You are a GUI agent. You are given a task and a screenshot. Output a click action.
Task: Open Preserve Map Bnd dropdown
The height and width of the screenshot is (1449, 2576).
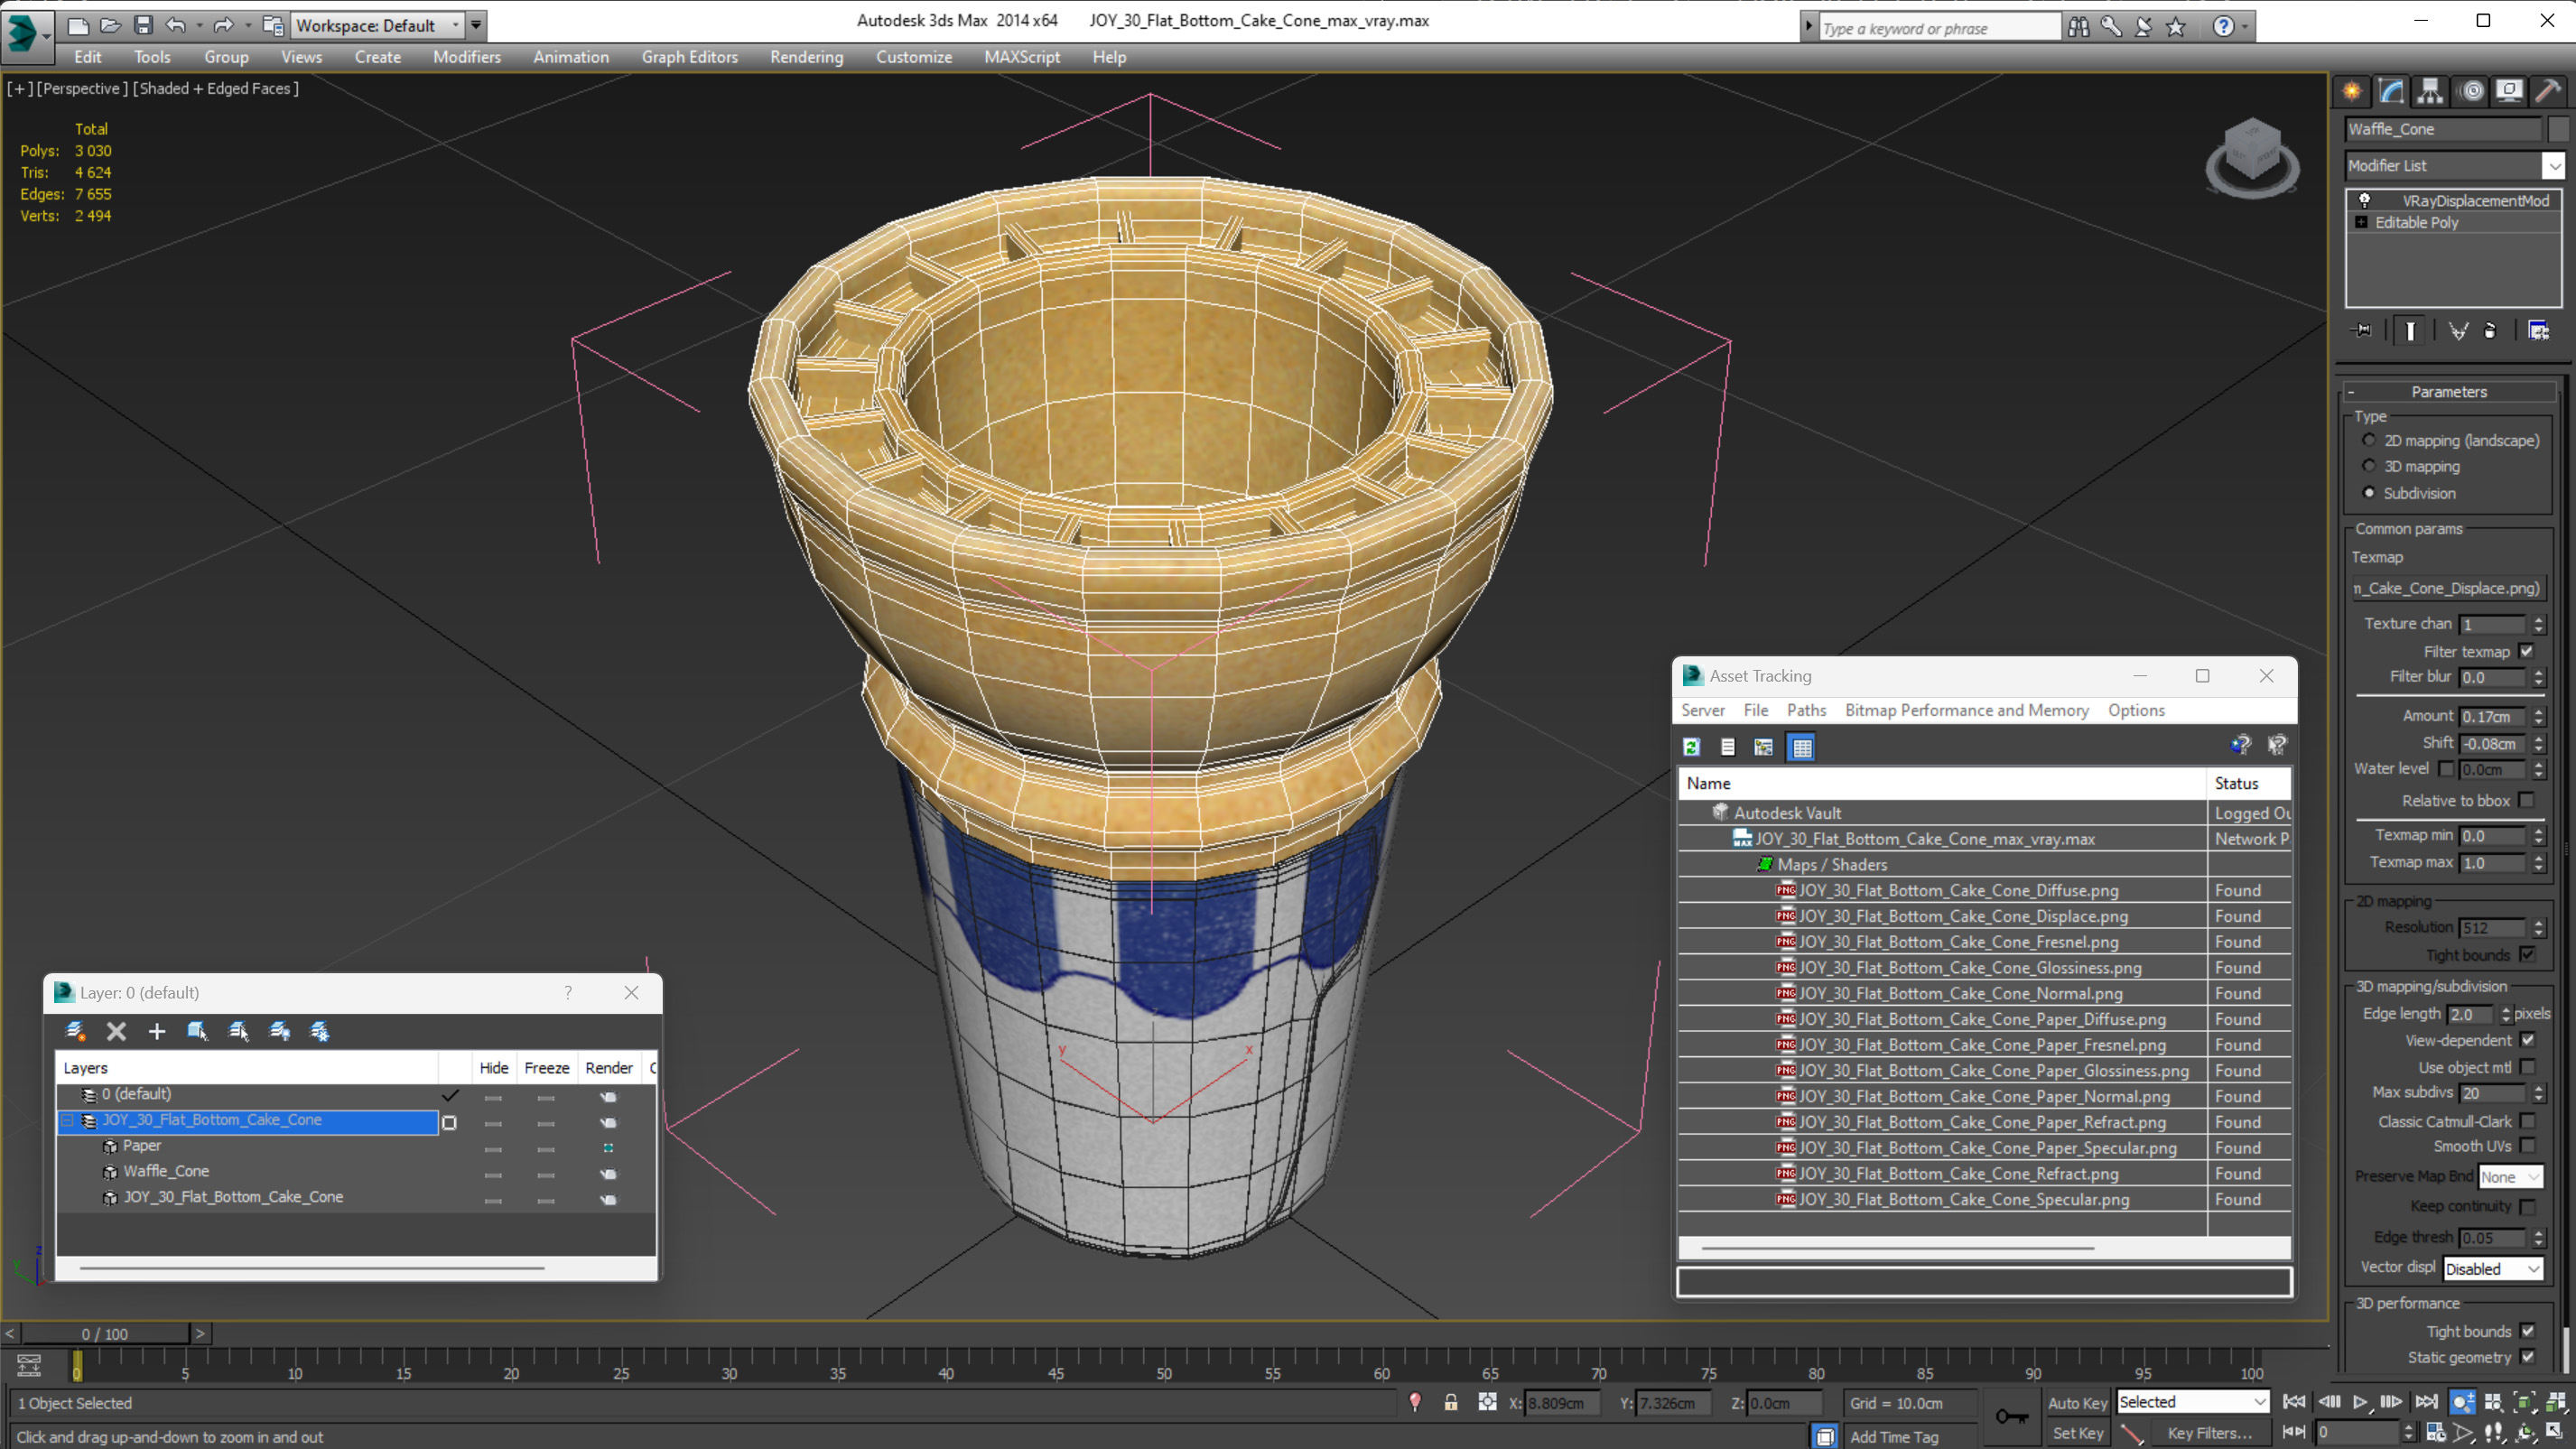click(x=2510, y=1177)
